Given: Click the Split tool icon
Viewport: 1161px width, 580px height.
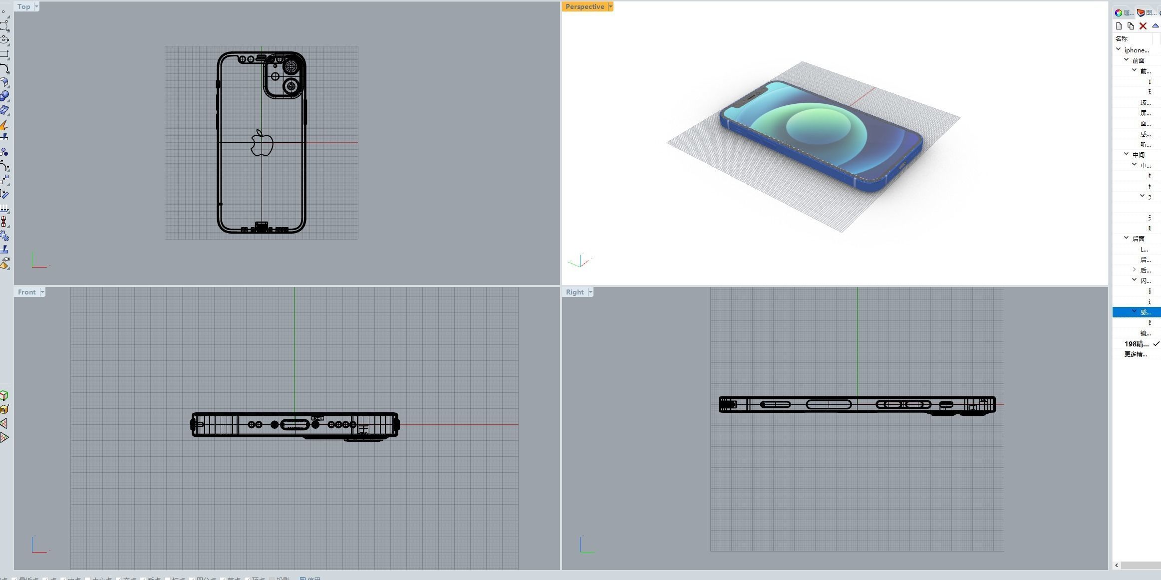Looking at the screenshot, I should pos(4,249).
